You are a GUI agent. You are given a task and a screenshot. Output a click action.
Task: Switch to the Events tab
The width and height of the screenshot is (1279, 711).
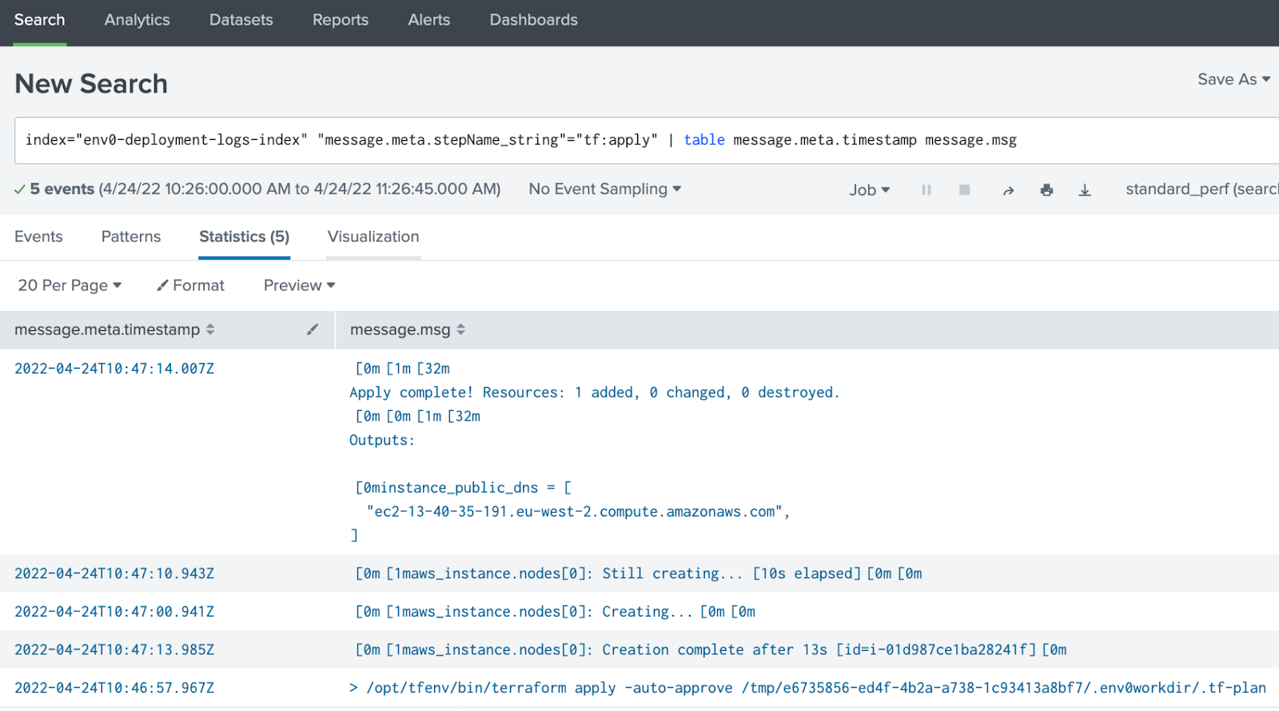pyautogui.click(x=38, y=237)
